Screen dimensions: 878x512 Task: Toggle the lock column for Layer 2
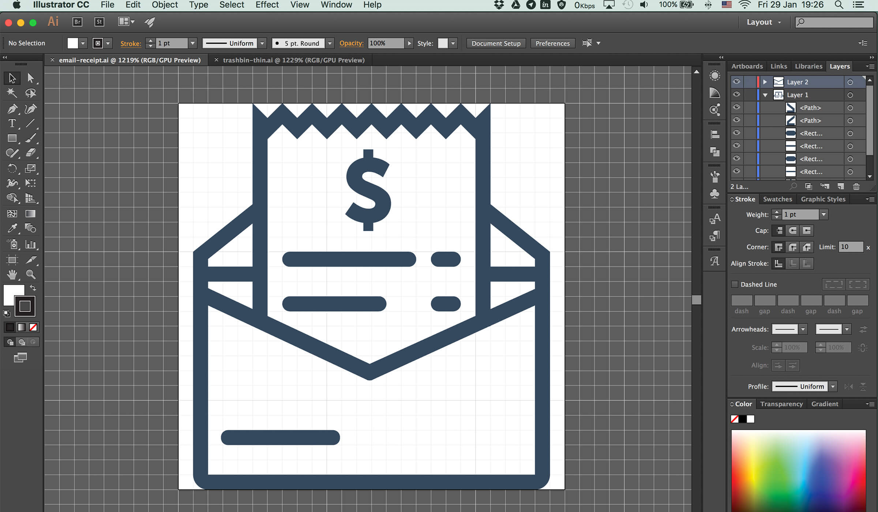(x=750, y=82)
